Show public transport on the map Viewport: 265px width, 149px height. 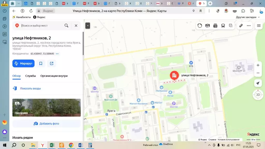point(223,26)
